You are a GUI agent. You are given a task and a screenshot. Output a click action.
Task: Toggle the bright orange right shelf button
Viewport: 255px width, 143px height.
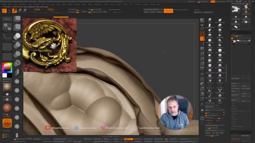coord(202,39)
